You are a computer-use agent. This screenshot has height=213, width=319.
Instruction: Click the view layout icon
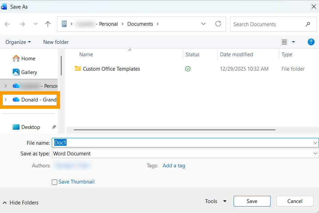[x=284, y=42]
